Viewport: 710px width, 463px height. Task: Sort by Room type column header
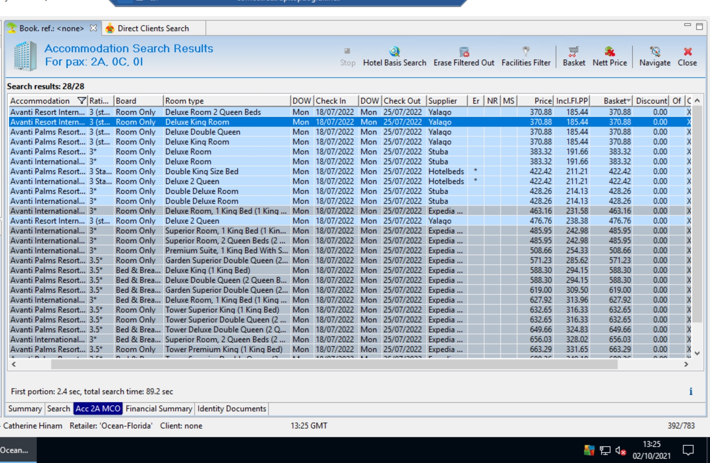click(227, 101)
